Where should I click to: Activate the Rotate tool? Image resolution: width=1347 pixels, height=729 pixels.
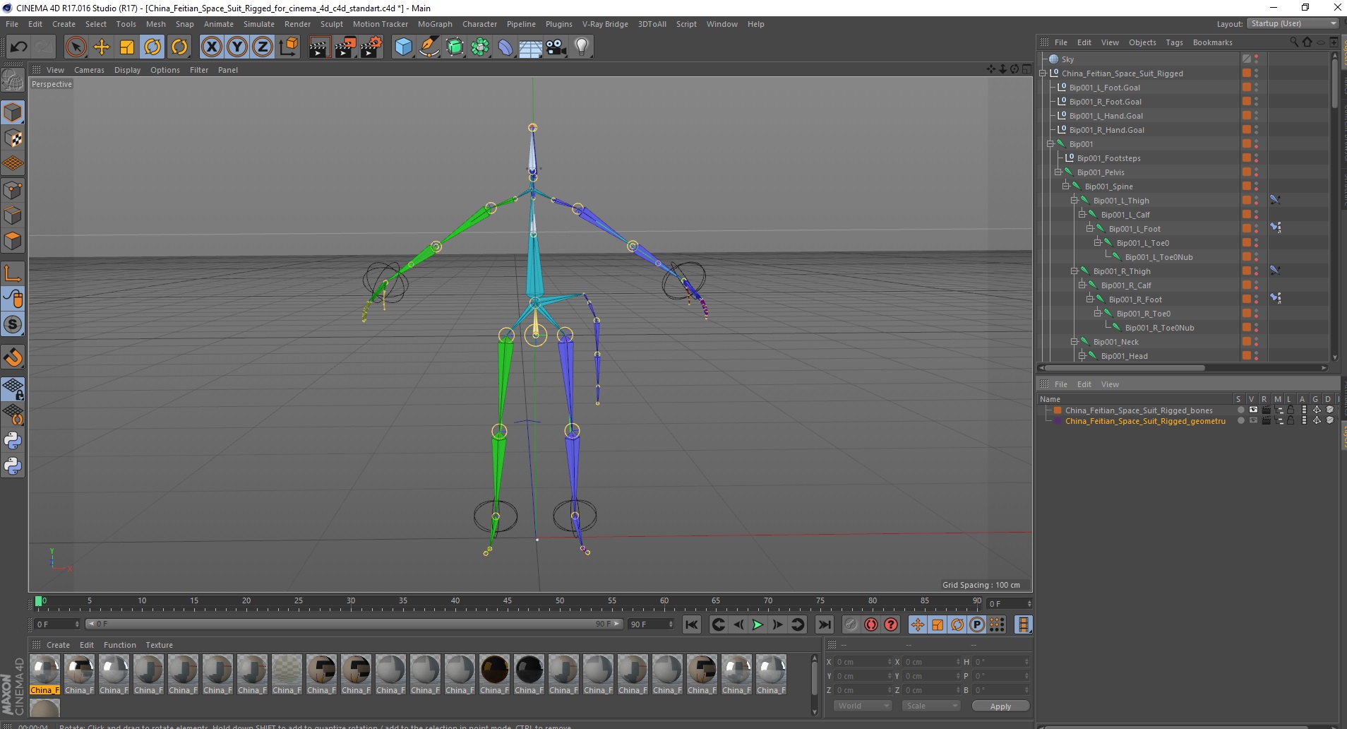(x=153, y=47)
